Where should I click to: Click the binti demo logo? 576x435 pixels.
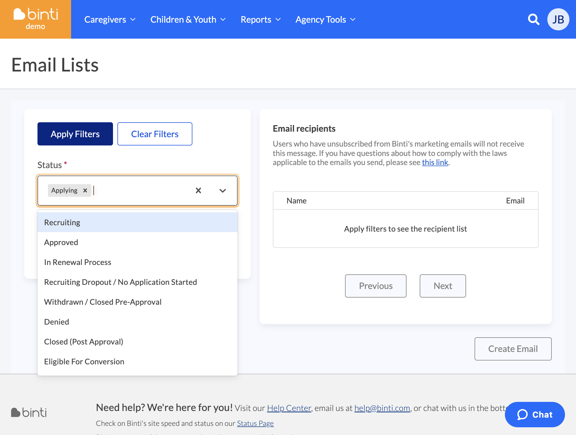coord(36,19)
